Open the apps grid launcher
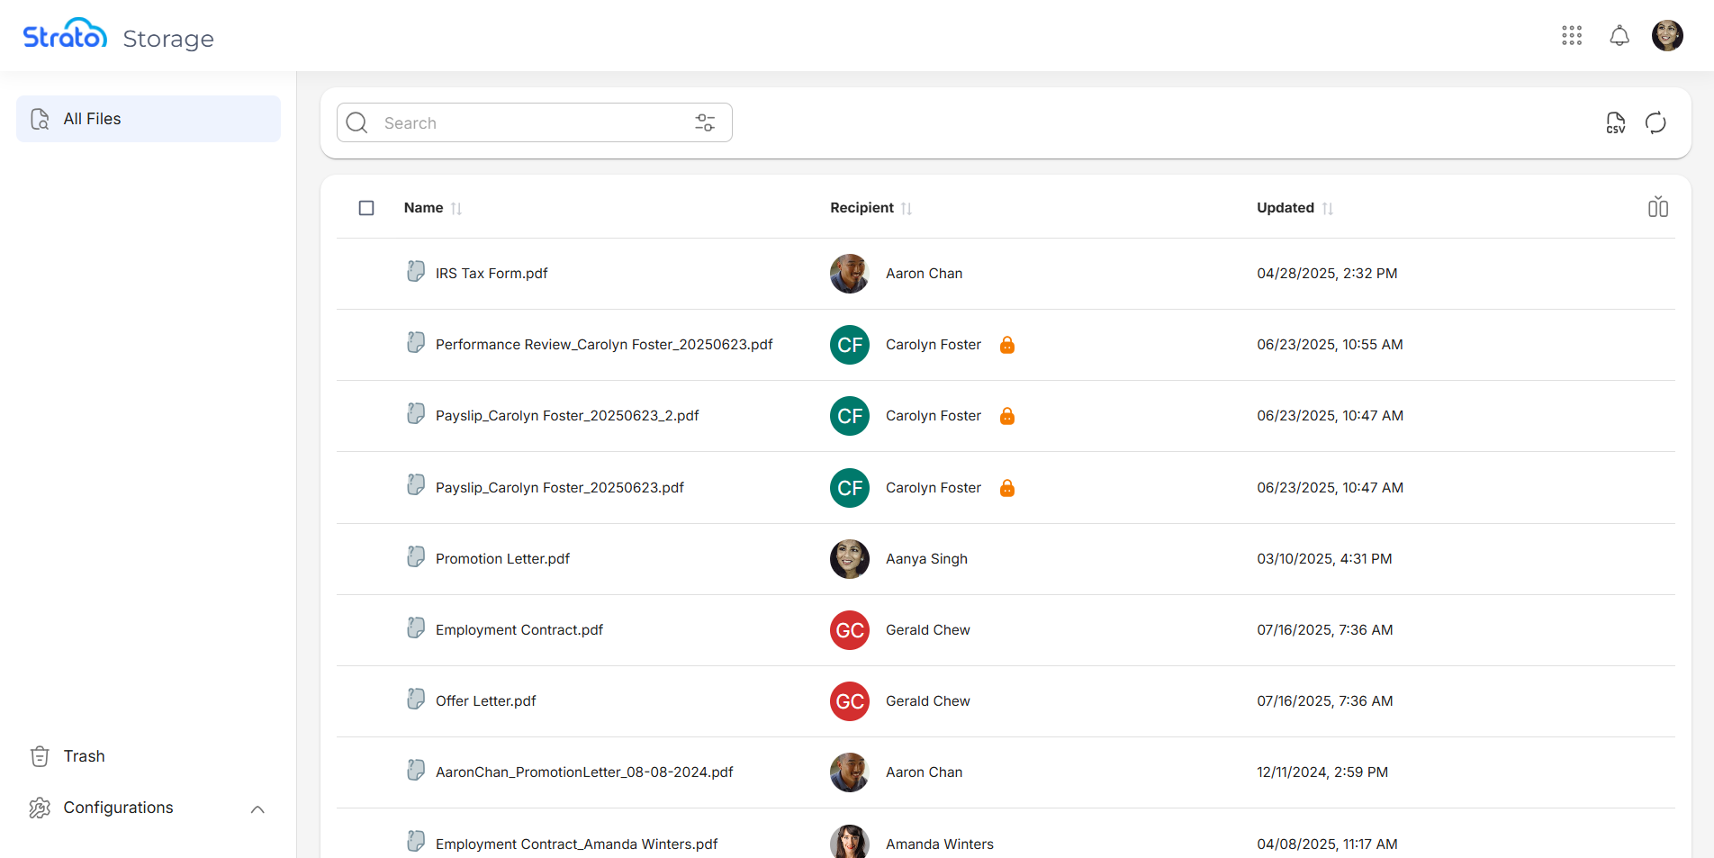The height and width of the screenshot is (858, 1714). 1572,35
